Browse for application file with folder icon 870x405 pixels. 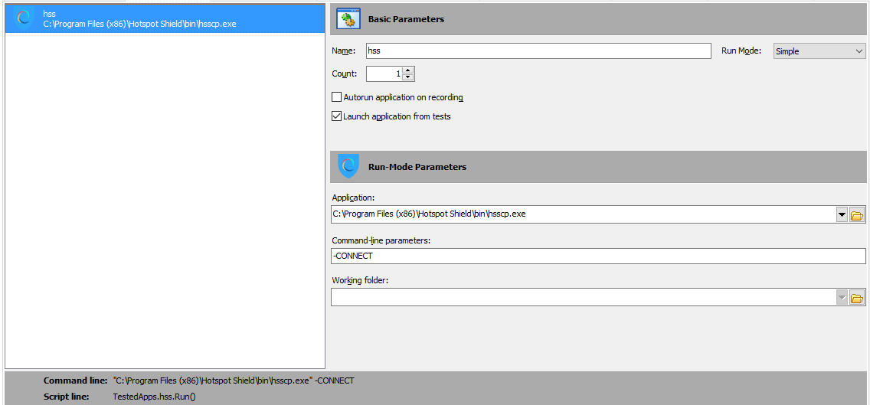pyautogui.click(x=857, y=214)
